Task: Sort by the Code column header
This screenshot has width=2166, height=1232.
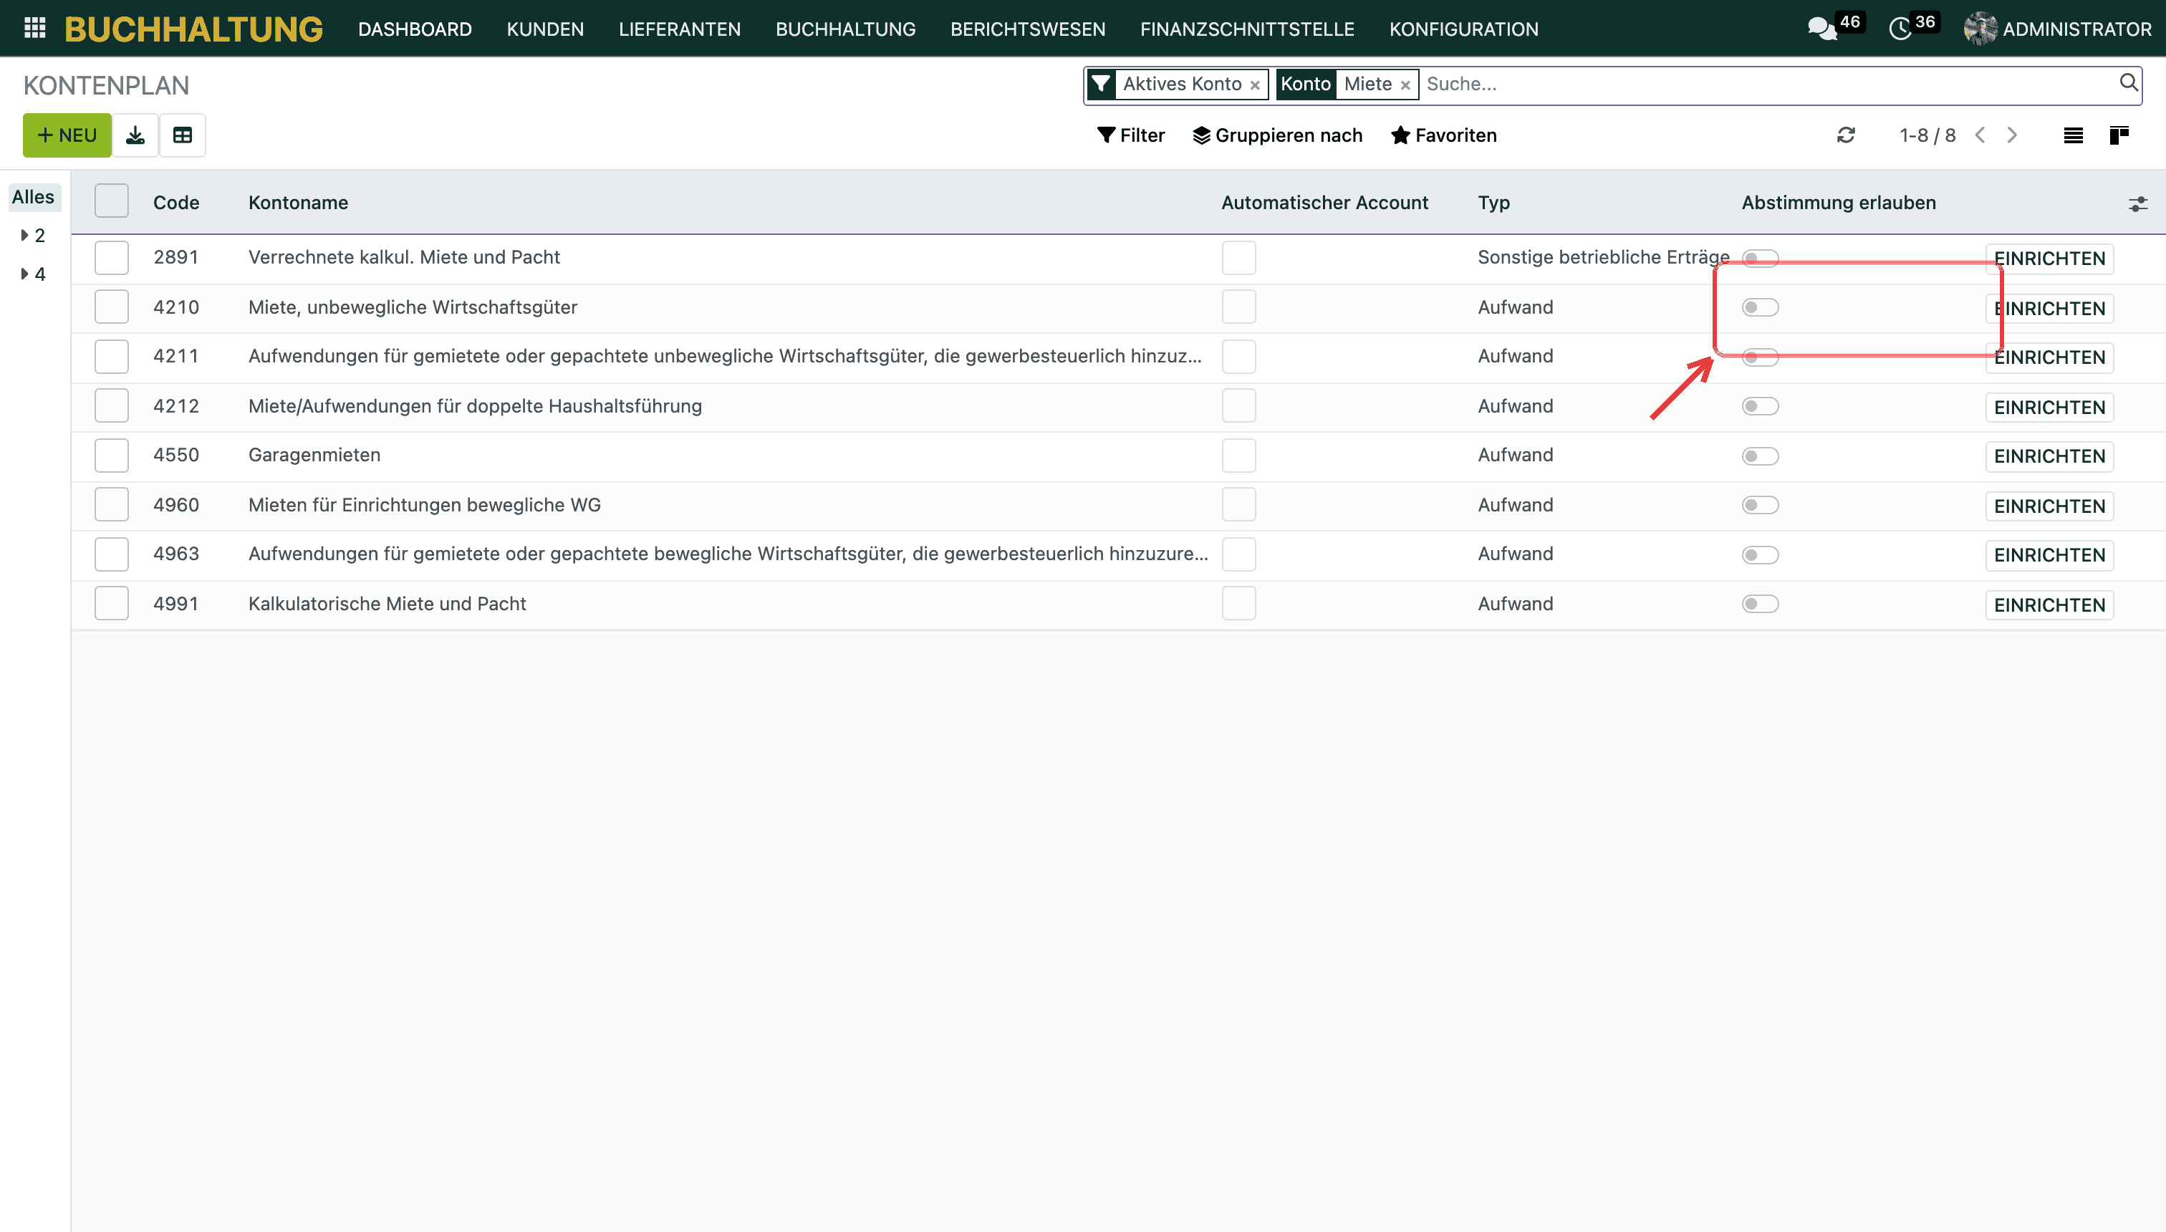Action: coord(176,203)
